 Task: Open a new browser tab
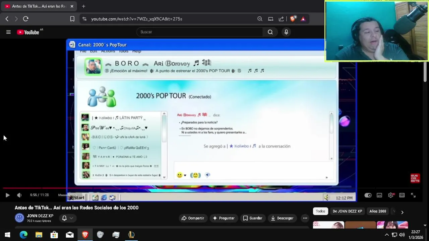(x=83, y=6)
